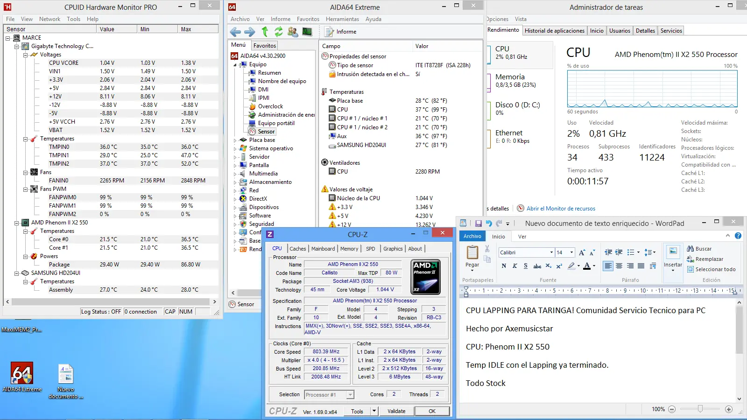Image resolution: width=747 pixels, height=420 pixels.
Task: Switch to the Graphics tab in CPU-Z
Action: (x=393, y=249)
